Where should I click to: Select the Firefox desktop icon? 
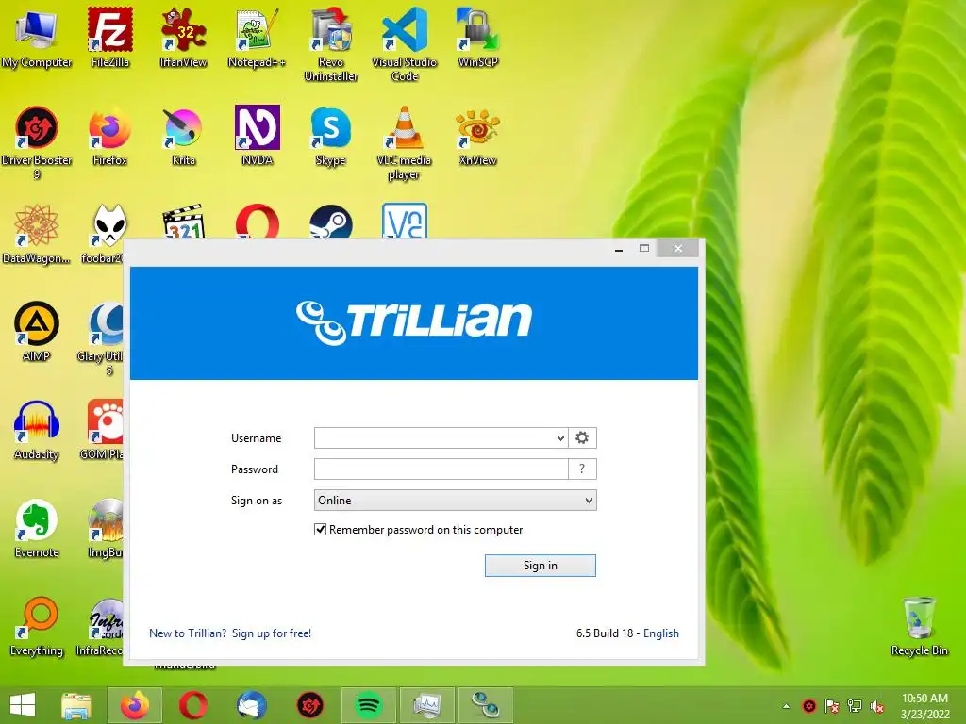coord(110,136)
